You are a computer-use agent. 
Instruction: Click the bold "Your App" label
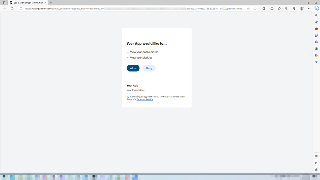point(132,85)
